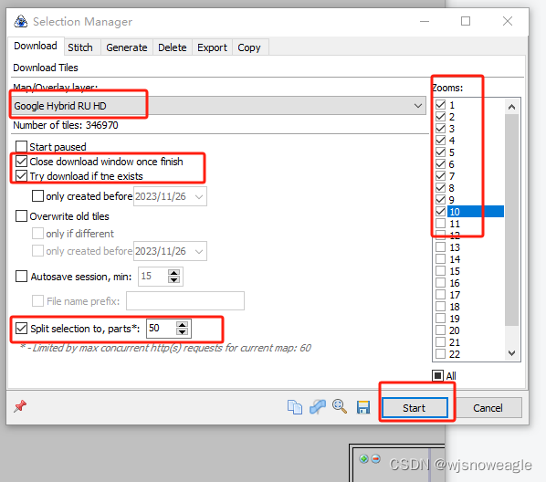Screen dimensions: 546x482
Task: Click the Cancel button
Action: [x=488, y=408]
